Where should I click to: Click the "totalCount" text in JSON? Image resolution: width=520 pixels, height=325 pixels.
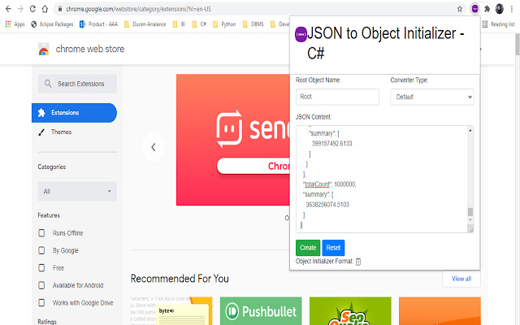click(x=317, y=184)
